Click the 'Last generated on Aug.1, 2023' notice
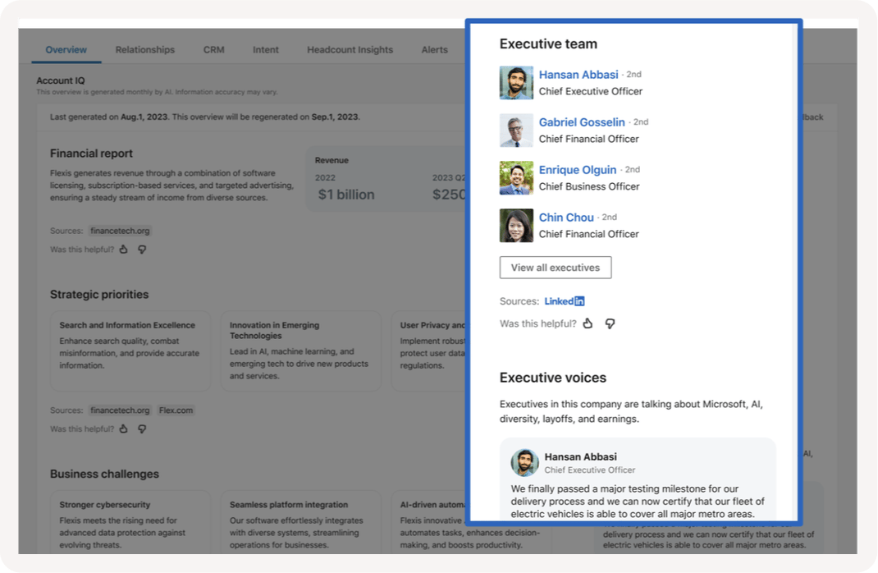This screenshot has height=573, width=878. click(x=205, y=117)
